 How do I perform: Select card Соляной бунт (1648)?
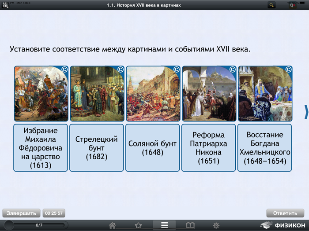[153, 148]
